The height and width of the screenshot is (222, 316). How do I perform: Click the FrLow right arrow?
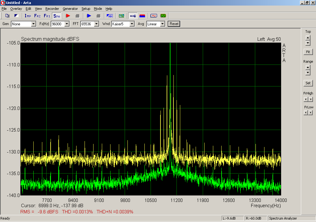pyautogui.click(x=310, y=113)
